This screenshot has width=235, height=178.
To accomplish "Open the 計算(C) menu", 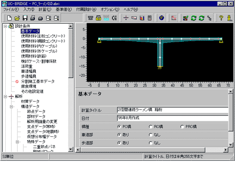I will coord(45,9).
